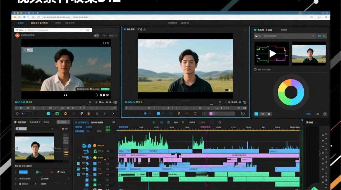This screenshot has height=190, width=341.
Task: Select the pen tool in left viewer toolbar
Action: point(82,114)
